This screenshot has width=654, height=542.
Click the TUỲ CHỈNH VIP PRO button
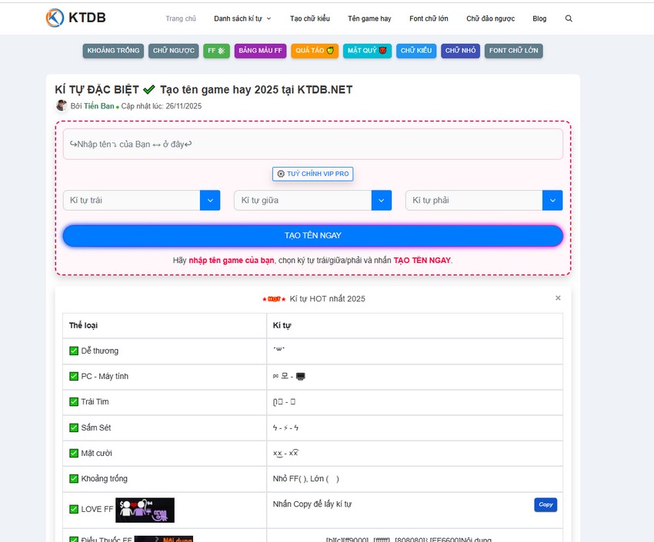312,174
